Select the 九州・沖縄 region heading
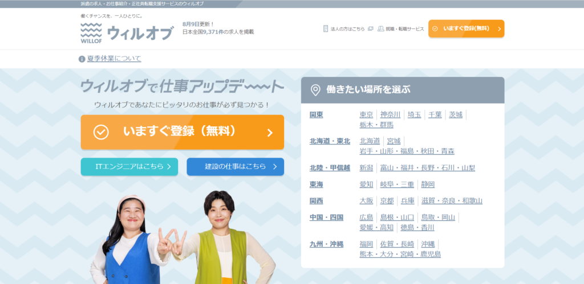 [326, 244]
